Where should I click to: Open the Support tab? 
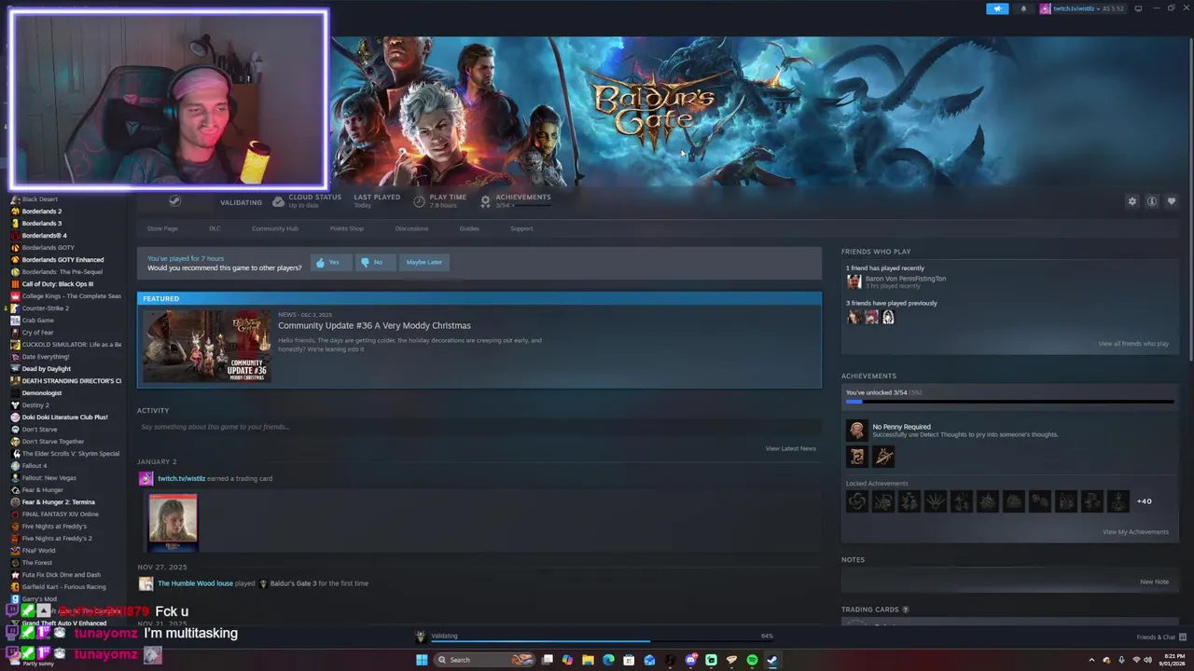[x=521, y=228]
